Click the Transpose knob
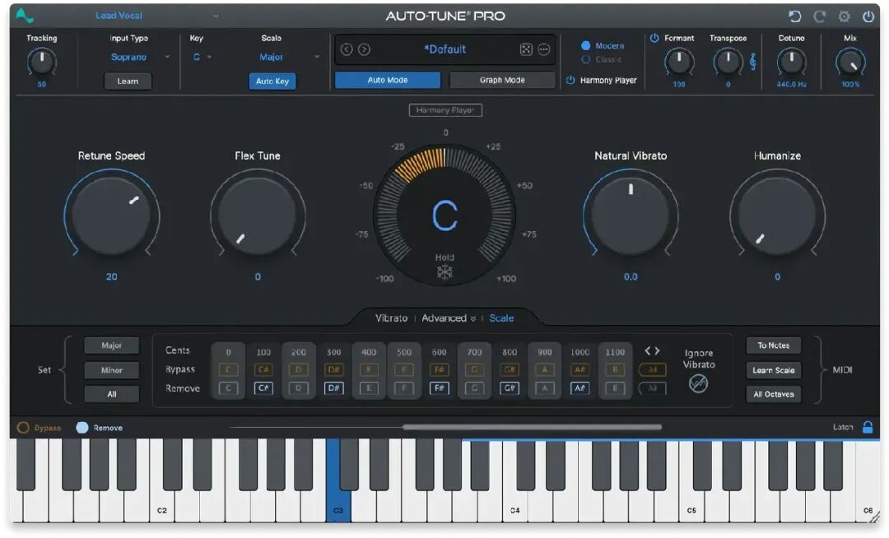Screen dimensions: 889x538 click(728, 62)
